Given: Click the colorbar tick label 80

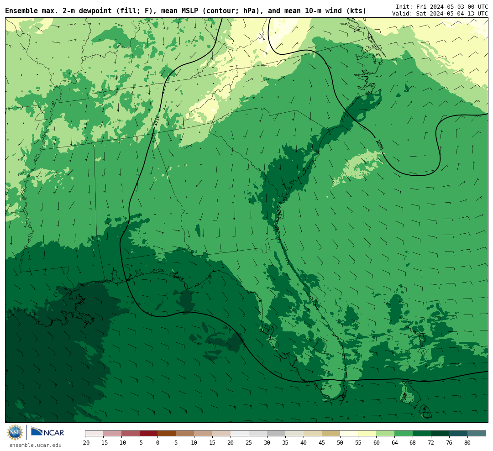Looking at the screenshot, I should 467,442.
